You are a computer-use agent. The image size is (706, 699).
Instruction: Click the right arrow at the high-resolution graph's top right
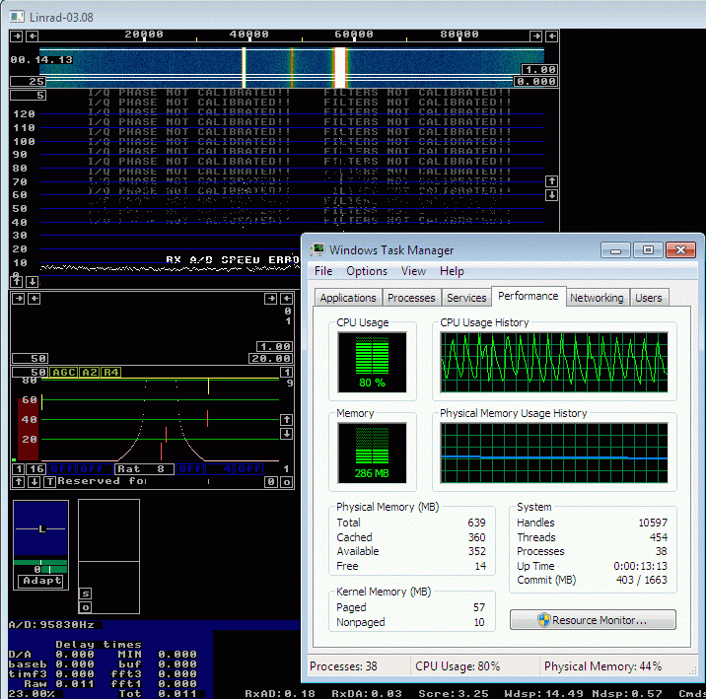[x=270, y=299]
